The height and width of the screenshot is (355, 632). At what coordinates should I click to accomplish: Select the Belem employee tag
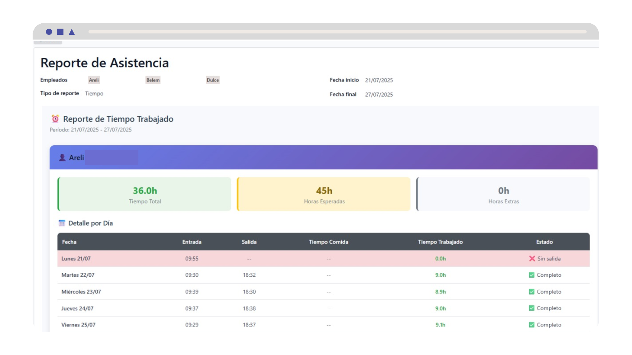pos(153,80)
